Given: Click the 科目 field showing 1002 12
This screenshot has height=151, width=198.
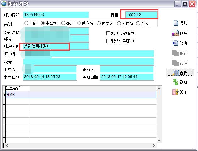Looking at the screenshot, I should point(141,15).
